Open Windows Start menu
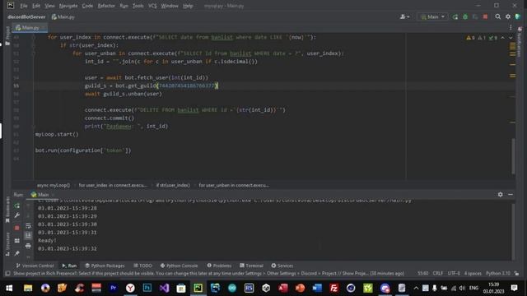The width and height of the screenshot is (527, 296). click(x=9, y=288)
